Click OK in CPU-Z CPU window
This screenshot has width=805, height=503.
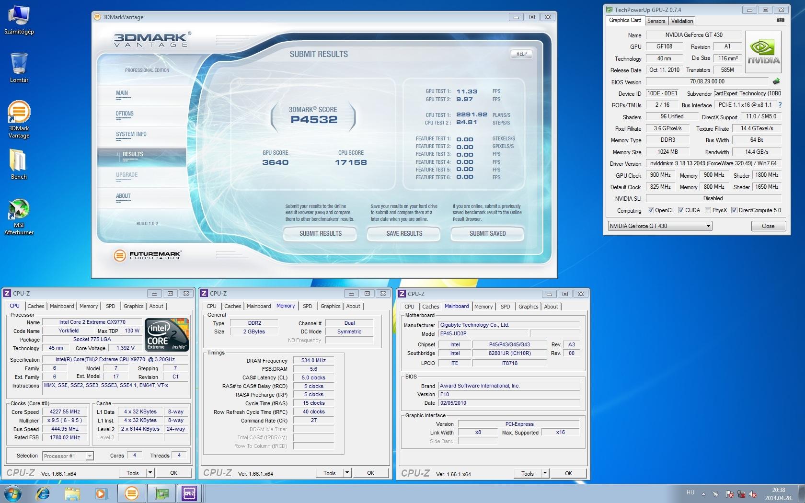173,473
